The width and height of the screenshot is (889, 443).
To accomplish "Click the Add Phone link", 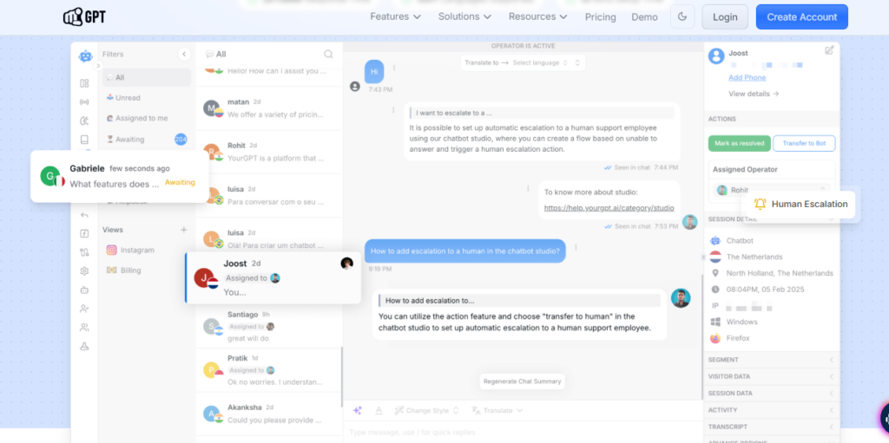I will (x=747, y=78).
